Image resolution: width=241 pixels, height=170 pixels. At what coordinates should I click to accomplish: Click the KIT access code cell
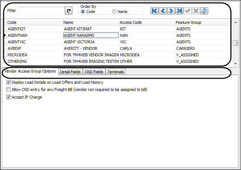(147, 29)
